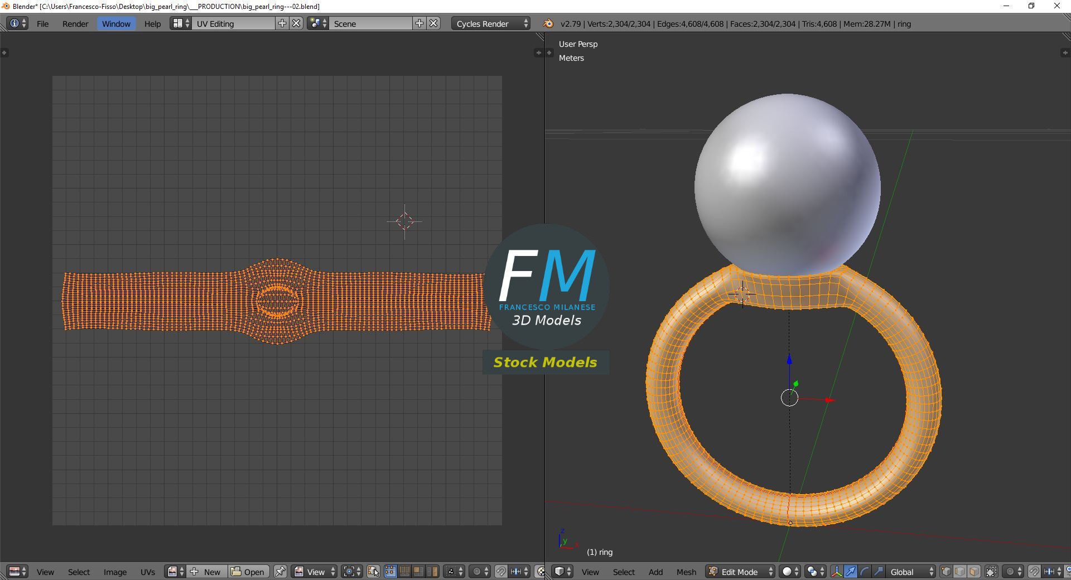Viewport: 1071px width, 580px height.
Task: Browse linked images dropdown
Action: point(176,572)
